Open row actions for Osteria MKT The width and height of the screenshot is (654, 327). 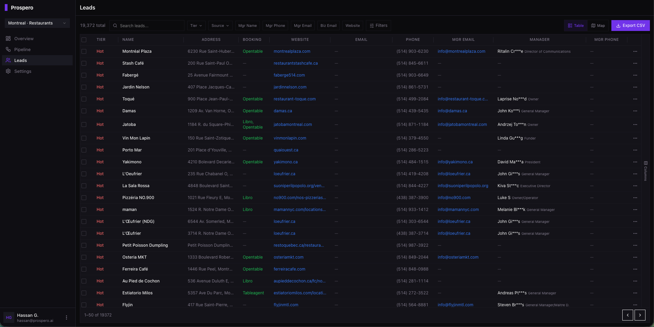pyautogui.click(x=635, y=257)
